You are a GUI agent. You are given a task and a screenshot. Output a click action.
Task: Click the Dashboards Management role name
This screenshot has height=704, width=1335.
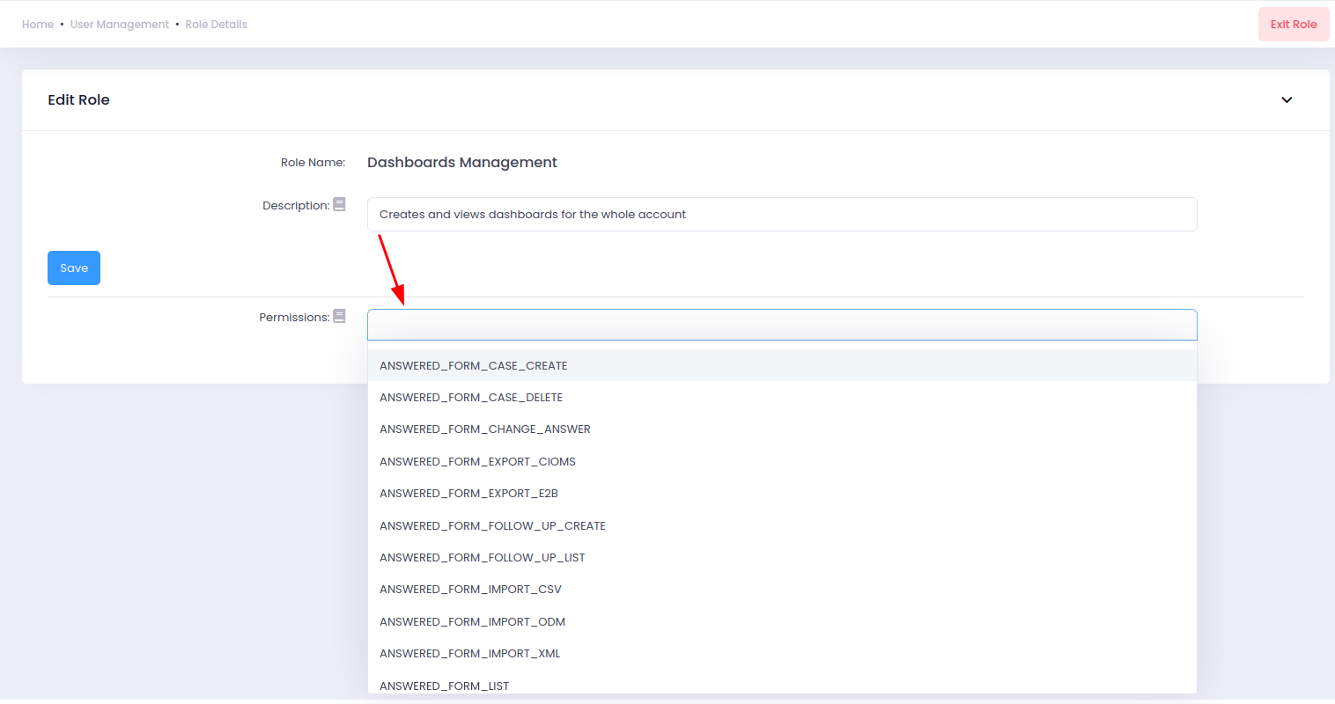click(462, 163)
